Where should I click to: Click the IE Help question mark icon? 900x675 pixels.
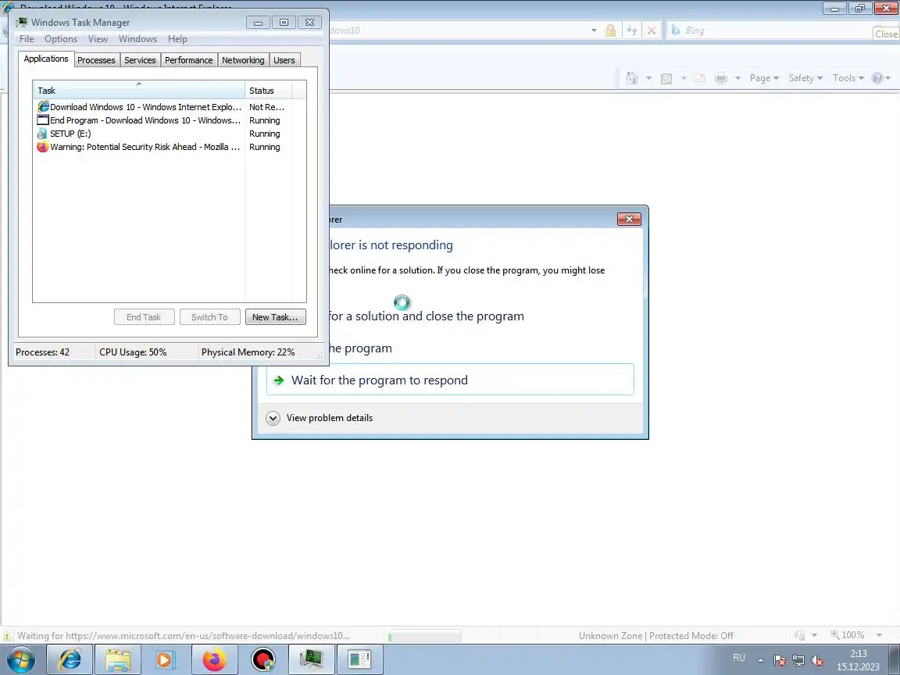(x=877, y=78)
